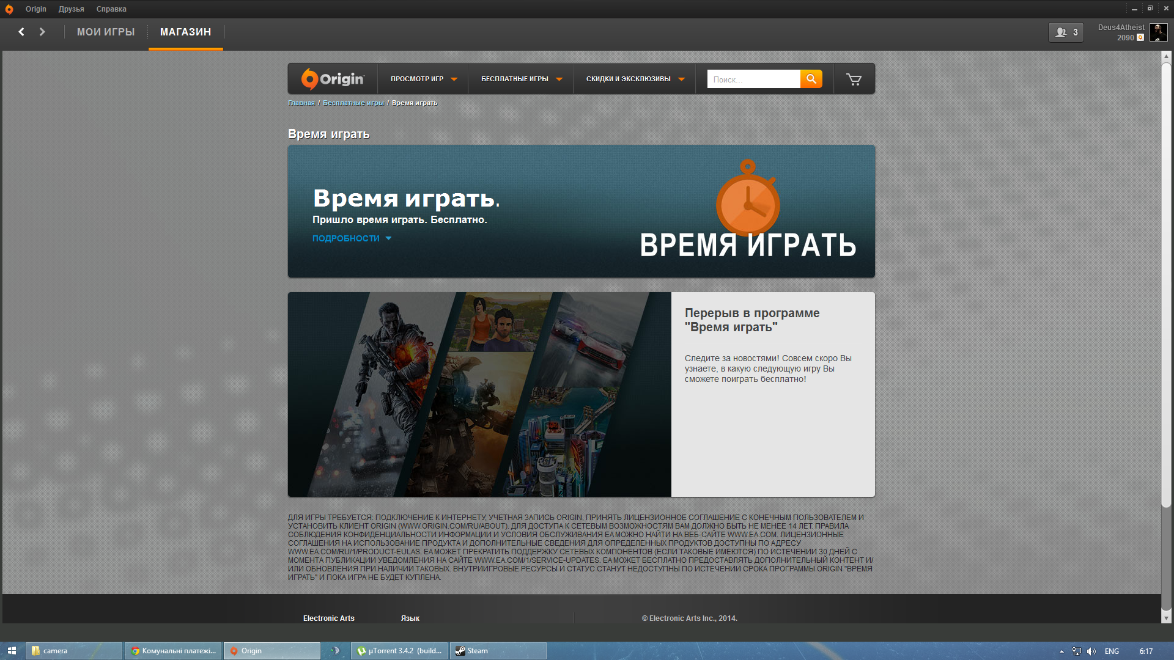Click the page vertical scrollbar thumb

1166,284
